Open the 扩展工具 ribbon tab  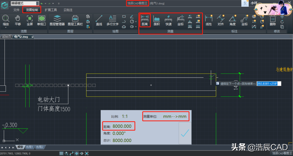coord(51,10)
